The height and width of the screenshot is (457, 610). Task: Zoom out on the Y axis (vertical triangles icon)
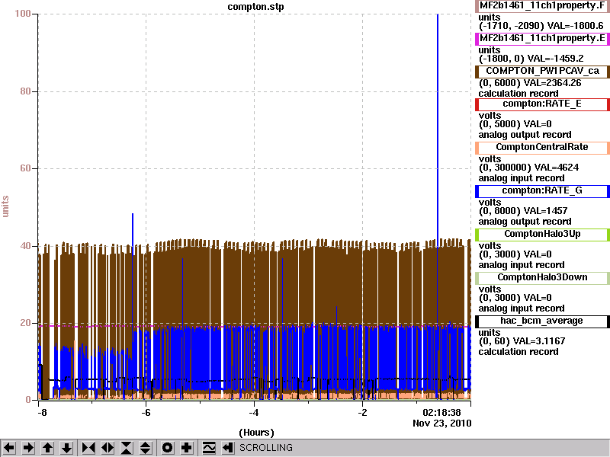coord(146,448)
